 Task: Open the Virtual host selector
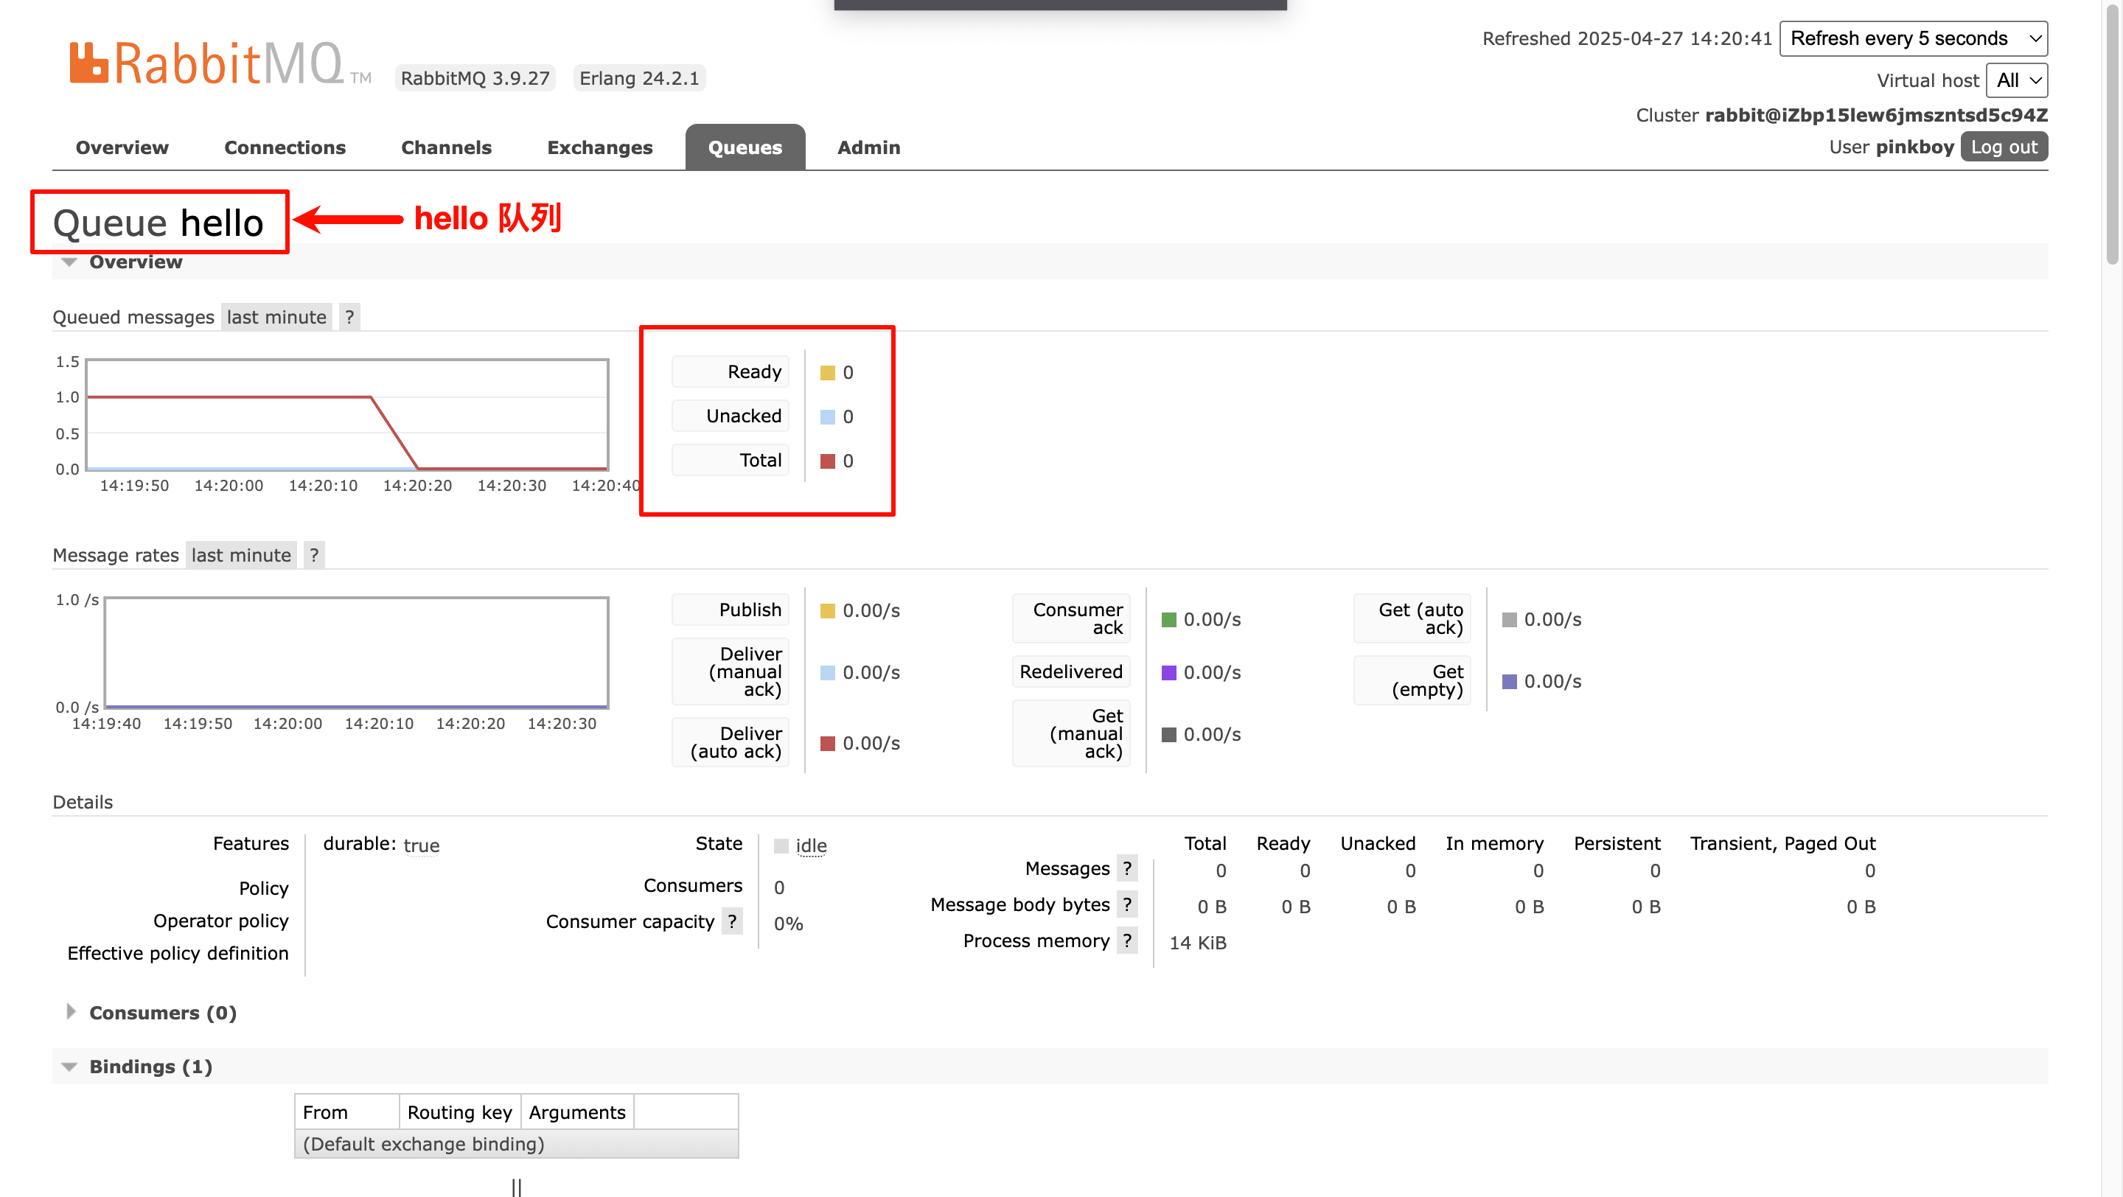(x=2016, y=80)
